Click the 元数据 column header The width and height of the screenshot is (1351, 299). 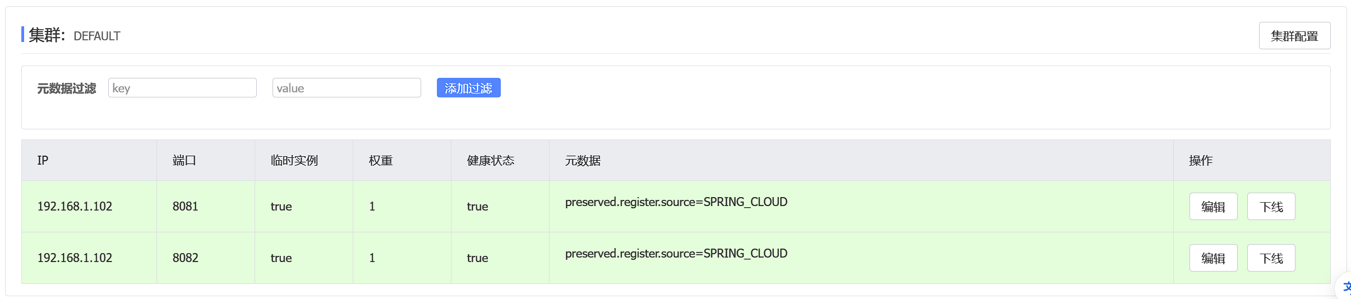[583, 161]
